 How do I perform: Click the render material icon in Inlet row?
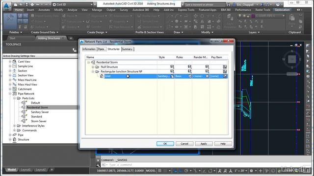tap(207, 76)
